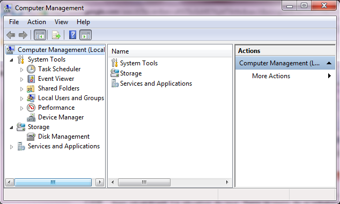This screenshot has height=204, width=340.
Task: Click the Name column header
Action: 170,51
